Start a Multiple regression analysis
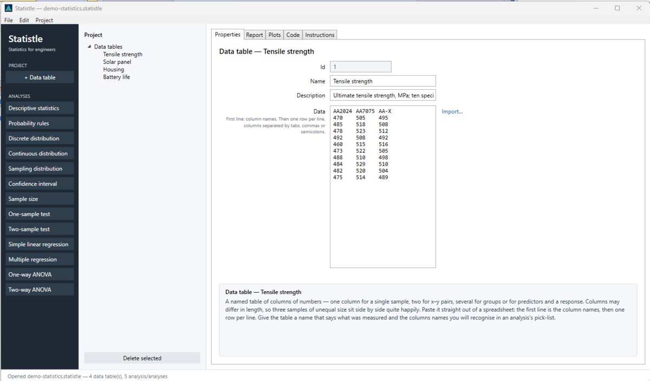 [40, 260]
